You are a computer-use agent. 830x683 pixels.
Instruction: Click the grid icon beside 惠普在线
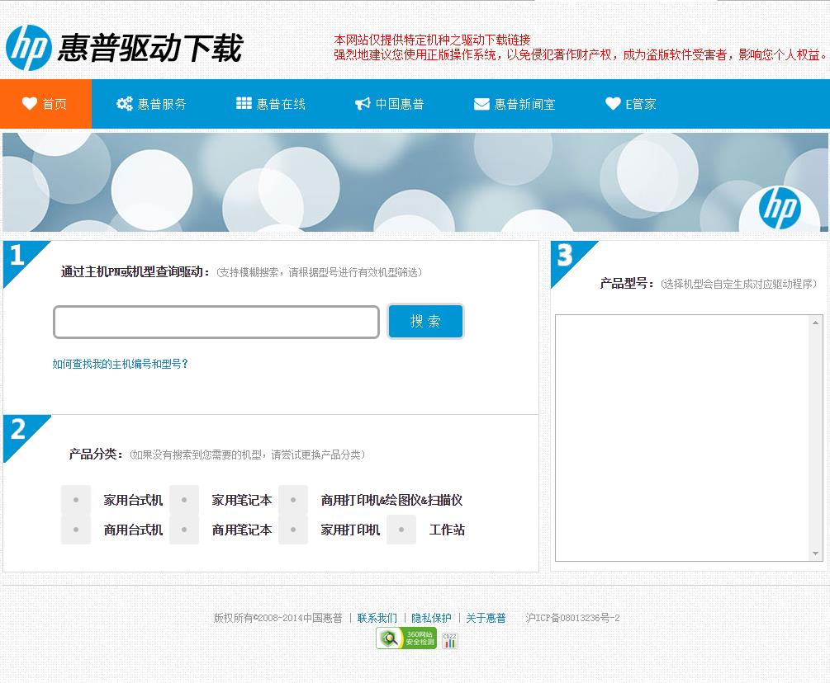(x=244, y=103)
